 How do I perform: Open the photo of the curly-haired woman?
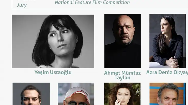tap(122, 94)
